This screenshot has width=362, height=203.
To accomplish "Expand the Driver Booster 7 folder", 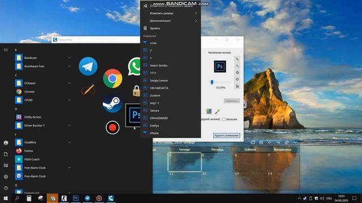I will pos(69,125).
